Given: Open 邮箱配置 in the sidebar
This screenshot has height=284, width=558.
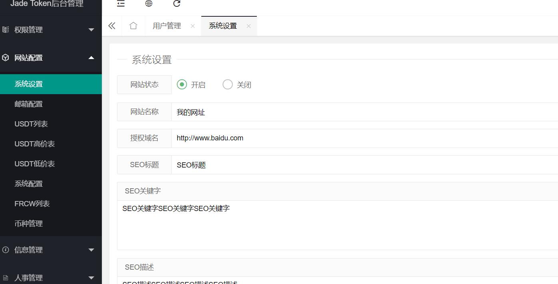Looking at the screenshot, I should 29,104.
